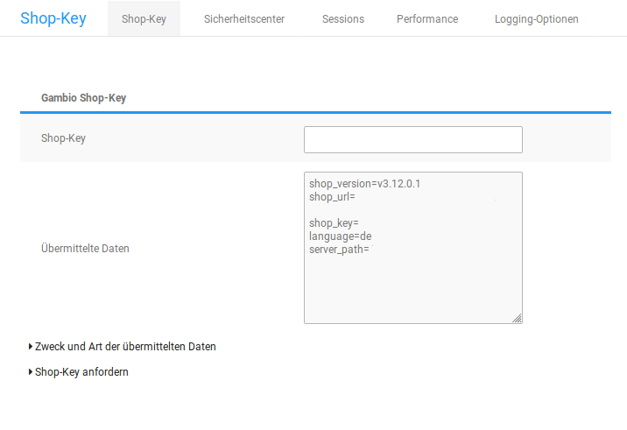Click the Shop-Key field label
Screen dimensions: 627x430
click(63, 138)
